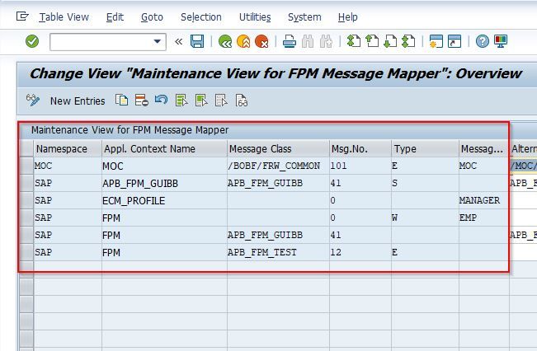This screenshot has height=351, width=537.
Task: Click the Msg.No. cell showing 101
Action: 360,166
